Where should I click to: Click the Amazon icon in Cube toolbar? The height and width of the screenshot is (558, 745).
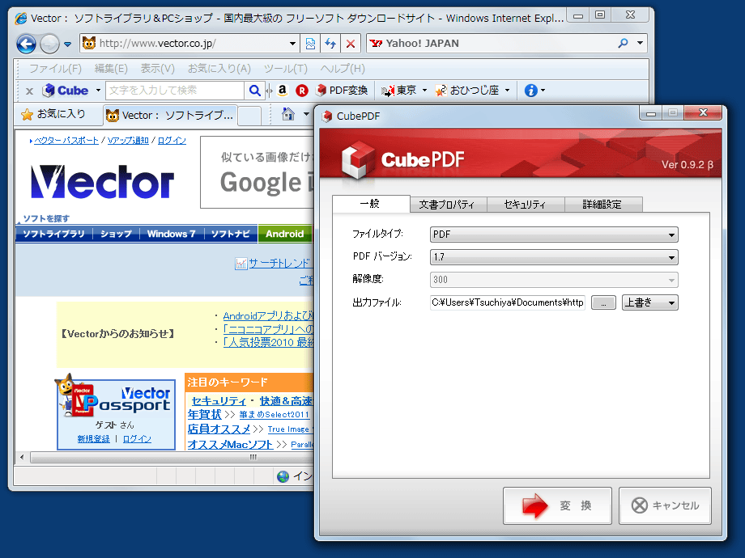point(283,90)
